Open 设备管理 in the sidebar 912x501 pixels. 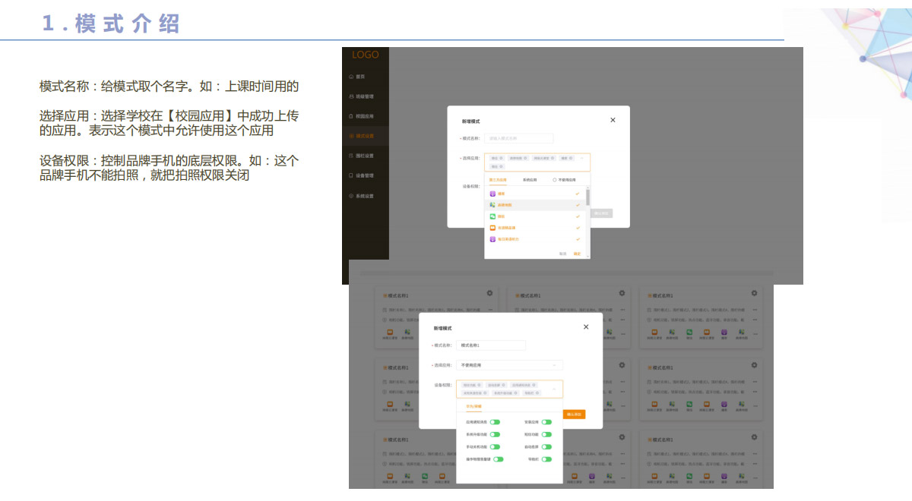[x=364, y=175]
